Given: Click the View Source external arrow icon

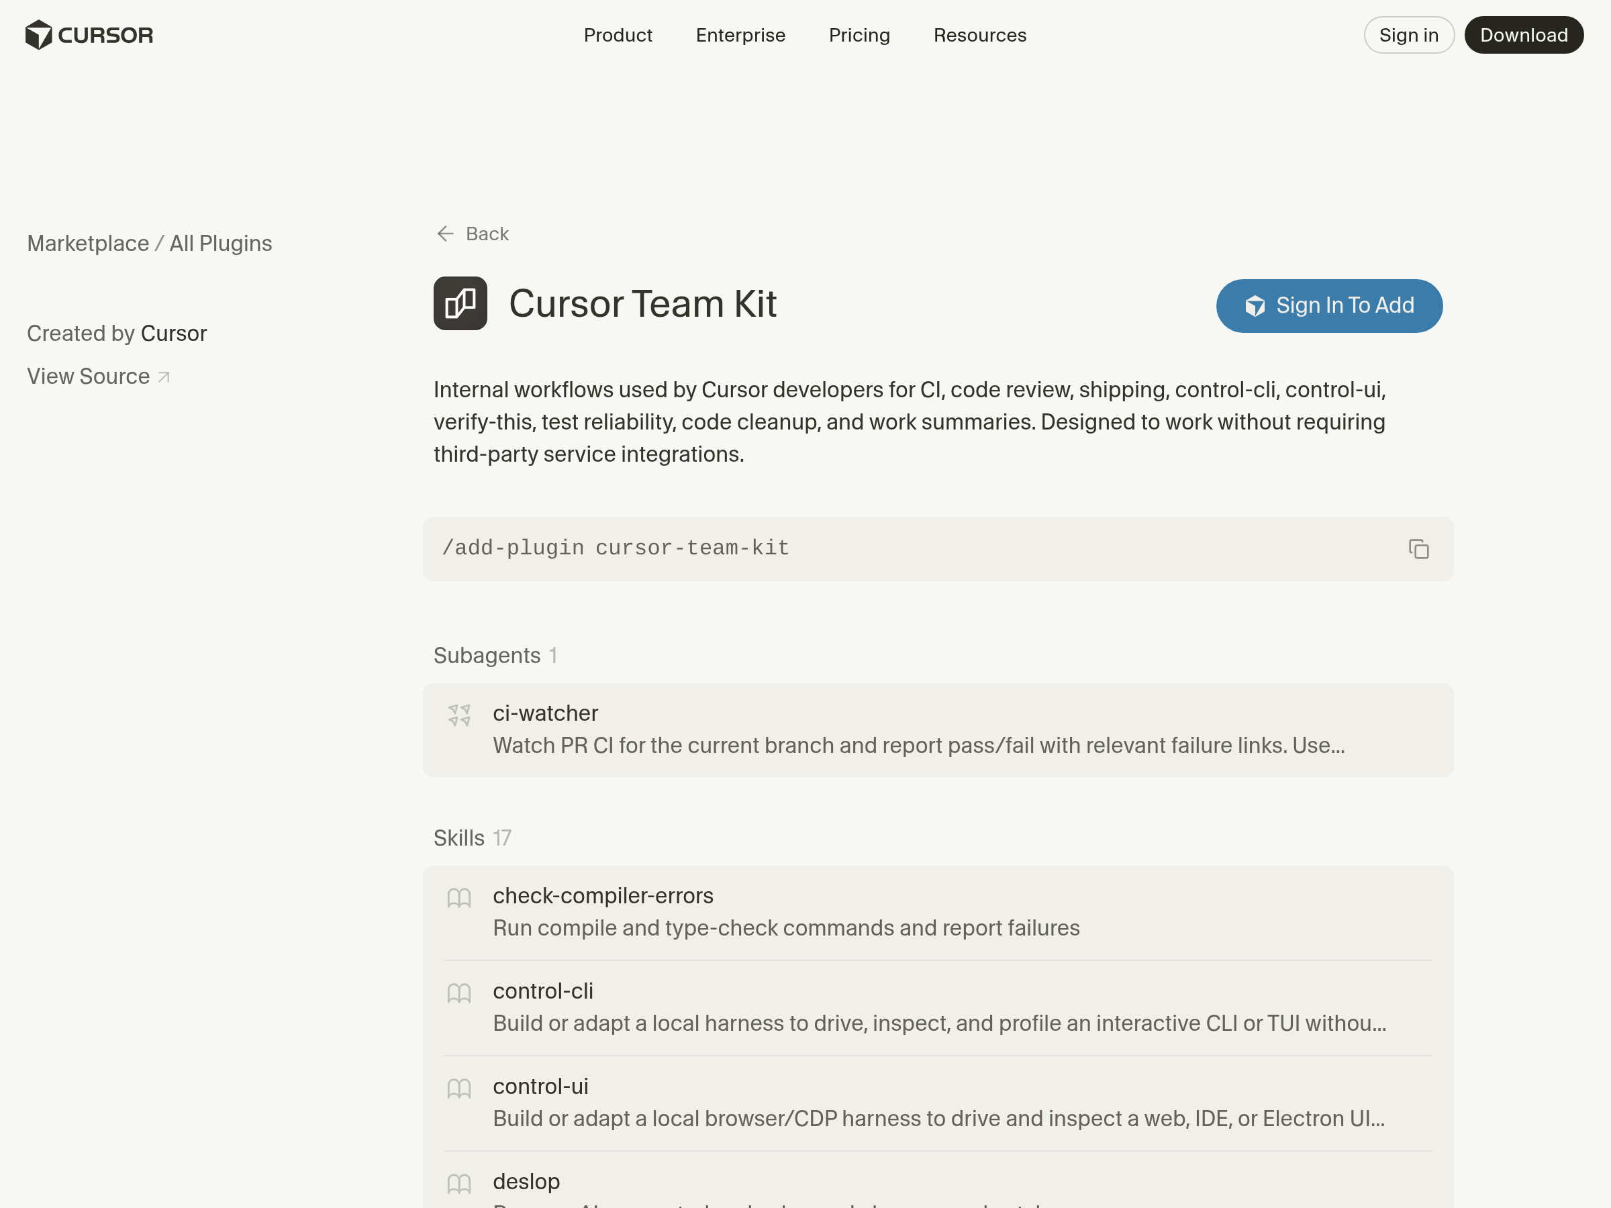Looking at the screenshot, I should point(164,377).
